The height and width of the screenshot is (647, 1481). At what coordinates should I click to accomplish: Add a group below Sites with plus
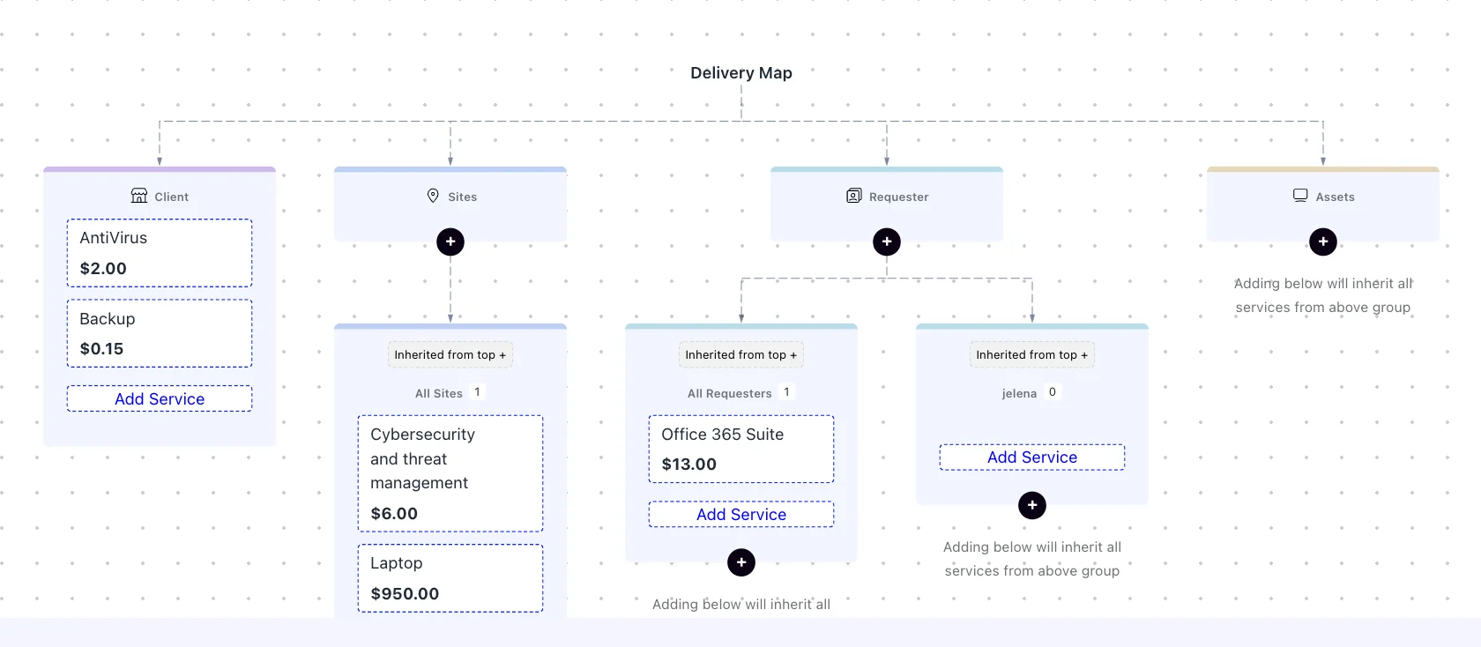coord(450,242)
